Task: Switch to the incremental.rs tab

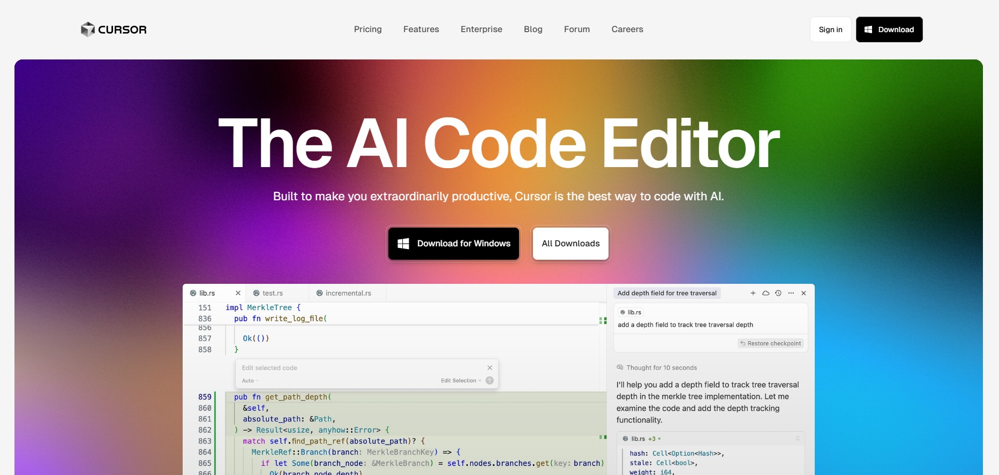Action: coord(348,293)
